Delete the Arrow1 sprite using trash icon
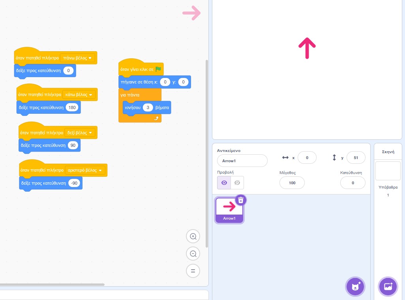Screen dimensions: 405x300 pos(241,200)
